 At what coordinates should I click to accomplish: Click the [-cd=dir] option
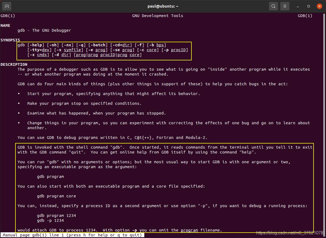(x=121, y=45)
